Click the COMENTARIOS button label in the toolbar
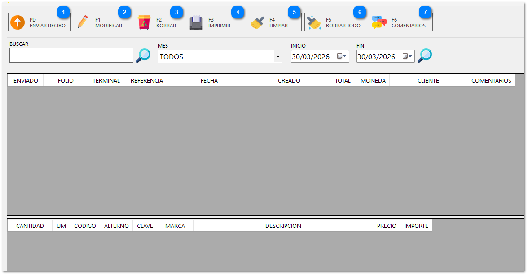 (x=409, y=26)
